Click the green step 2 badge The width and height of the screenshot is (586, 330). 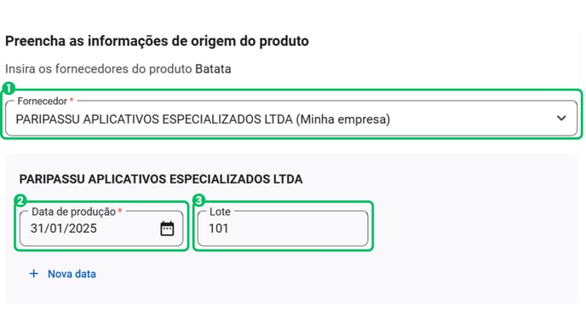tap(20, 200)
